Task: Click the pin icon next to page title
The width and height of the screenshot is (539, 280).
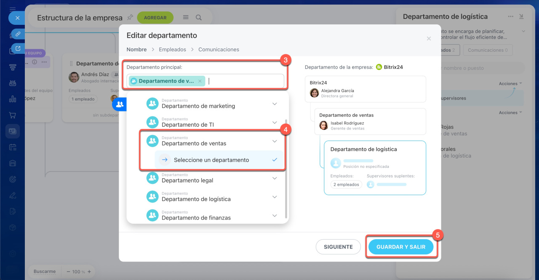Action: [130, 18]
